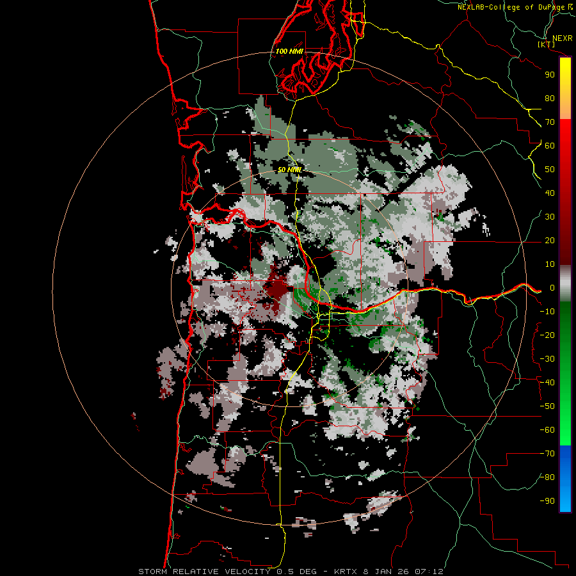
Task: Click the -10 value on velocity scale
Action: click(547, 312)
